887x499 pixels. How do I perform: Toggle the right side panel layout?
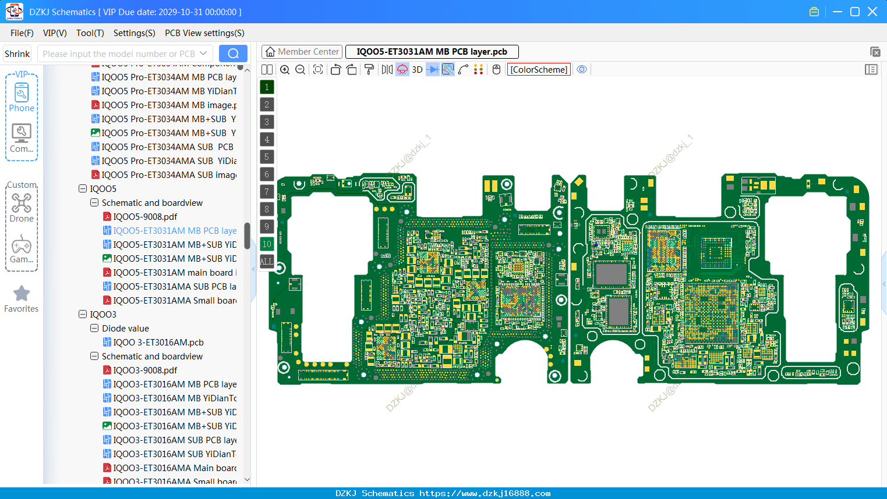(871, 70)
